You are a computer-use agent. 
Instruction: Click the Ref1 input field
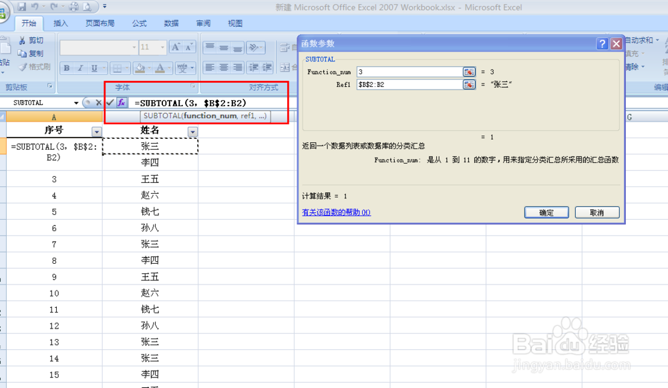[x=409, y=85]
